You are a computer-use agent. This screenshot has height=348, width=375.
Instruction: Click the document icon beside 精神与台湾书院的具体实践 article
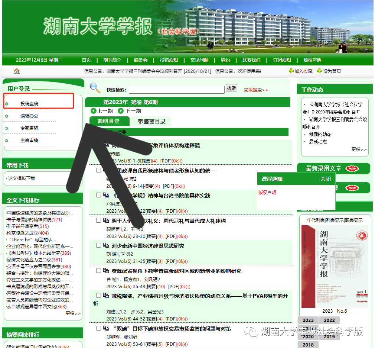[x=106, y=195]
